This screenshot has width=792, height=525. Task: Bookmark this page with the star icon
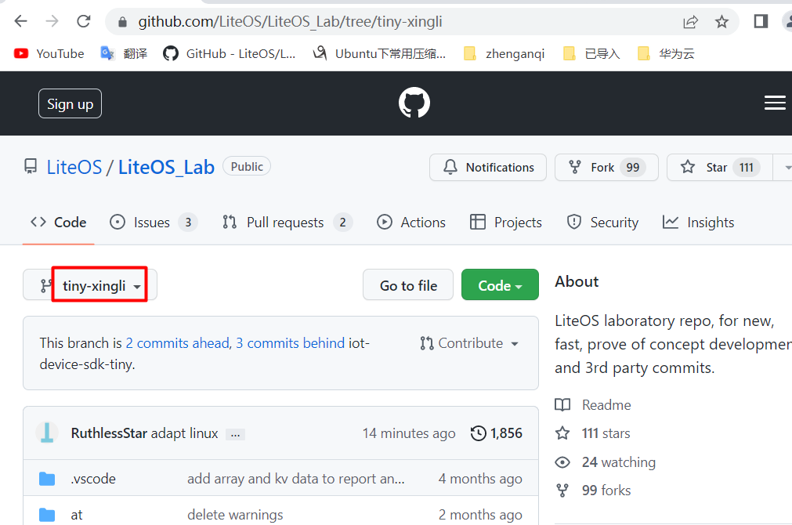[x=721, y=22]
